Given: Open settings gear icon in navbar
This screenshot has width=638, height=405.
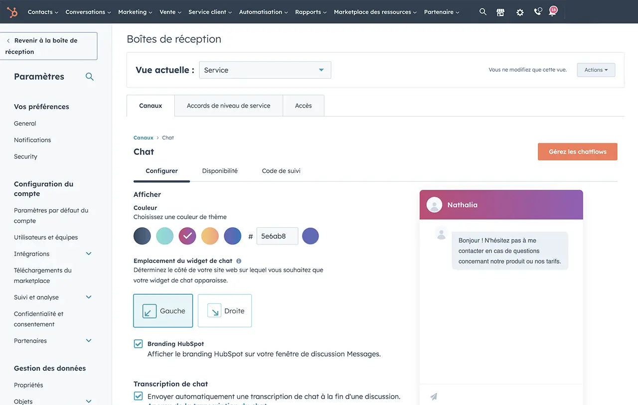Looking at the screenshot, I should (520, 12).
